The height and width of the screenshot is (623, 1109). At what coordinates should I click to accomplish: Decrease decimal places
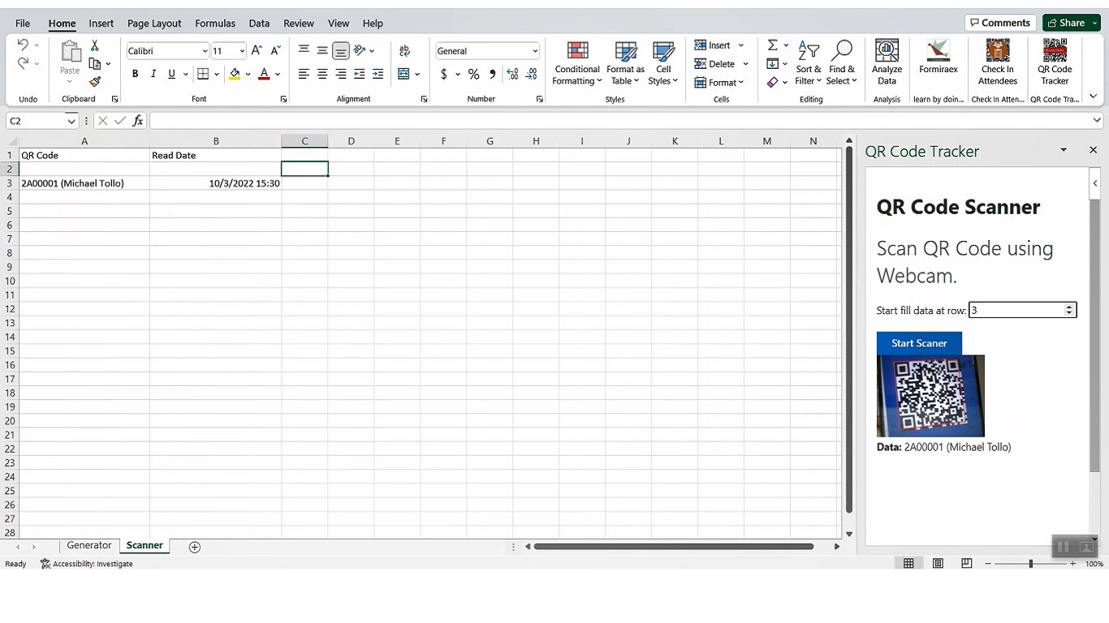pos(531,74)
